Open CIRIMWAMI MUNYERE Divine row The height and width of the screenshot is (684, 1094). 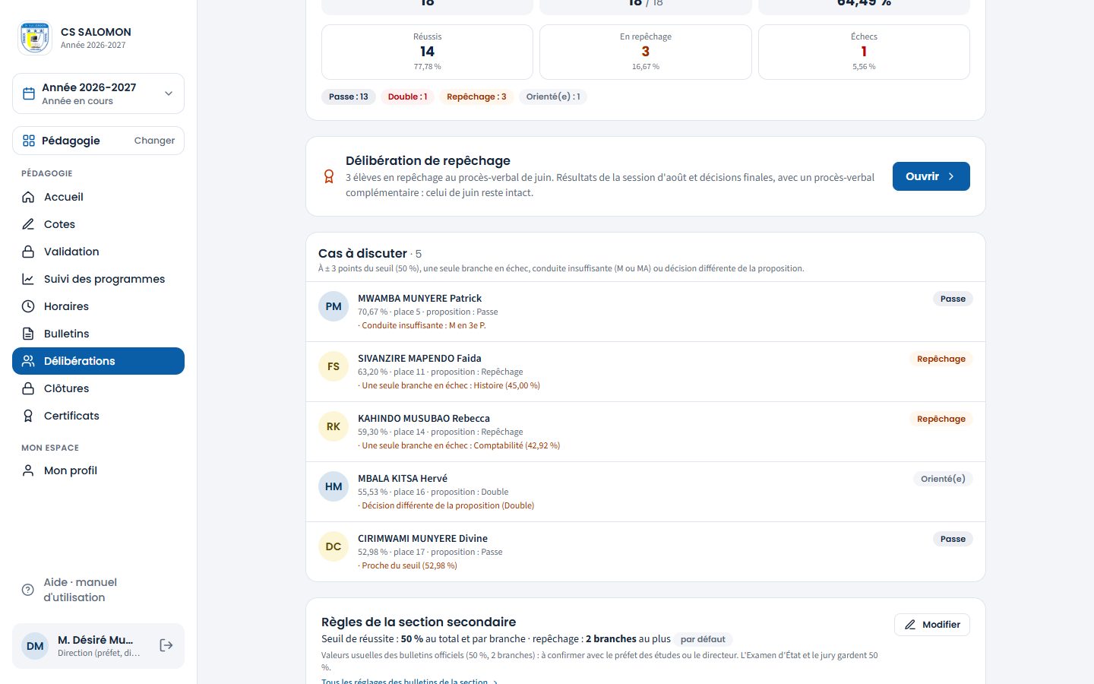646,552
